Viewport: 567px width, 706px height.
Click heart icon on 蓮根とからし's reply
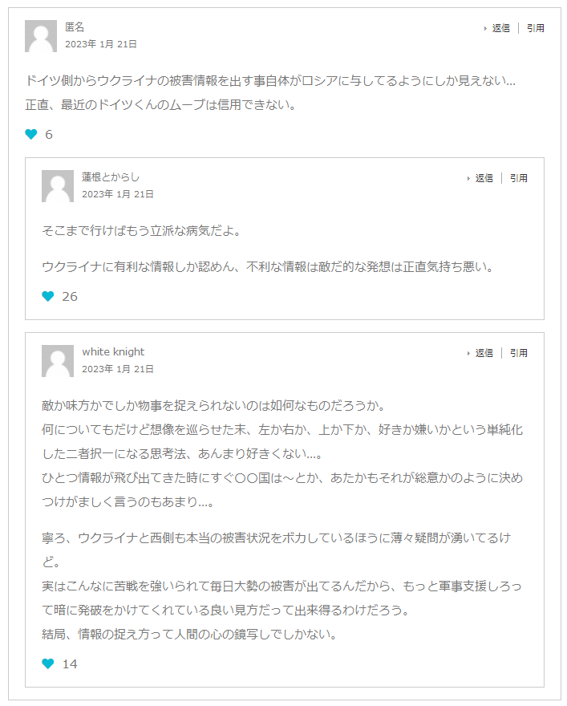tap(48, 296)
